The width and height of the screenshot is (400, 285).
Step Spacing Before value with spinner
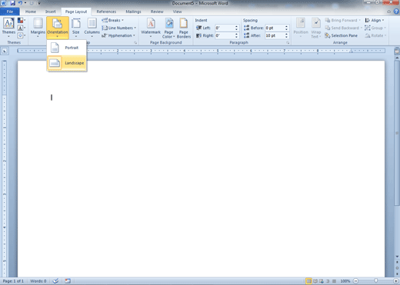pyautogui.click(x=287, y=28)
